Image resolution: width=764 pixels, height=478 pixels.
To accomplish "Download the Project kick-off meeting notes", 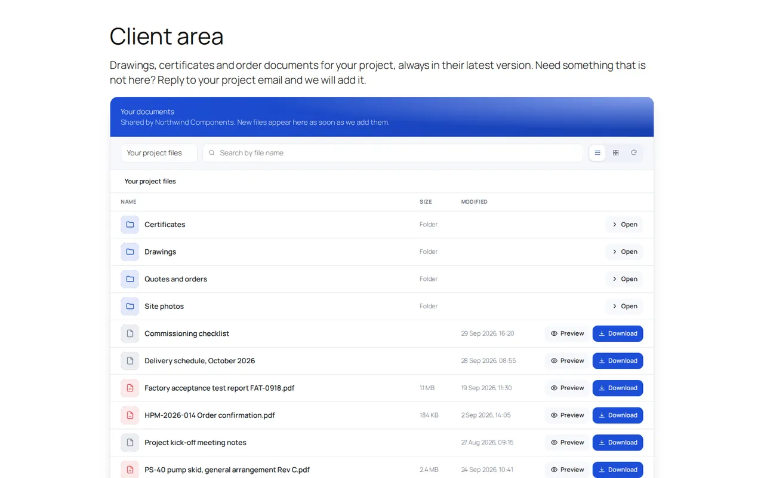I will 618,443.
